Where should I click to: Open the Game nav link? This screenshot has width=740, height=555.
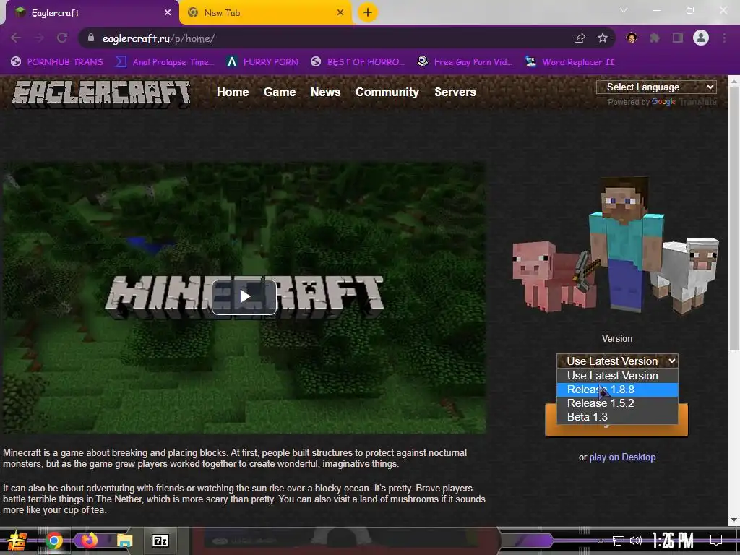click(x=280, y=92)
